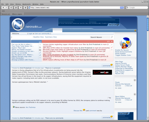Image resolution: width=149 pixels, height=122 pixels.
Task: Select the Neowin.net browser tab
Action: (12, 14)
